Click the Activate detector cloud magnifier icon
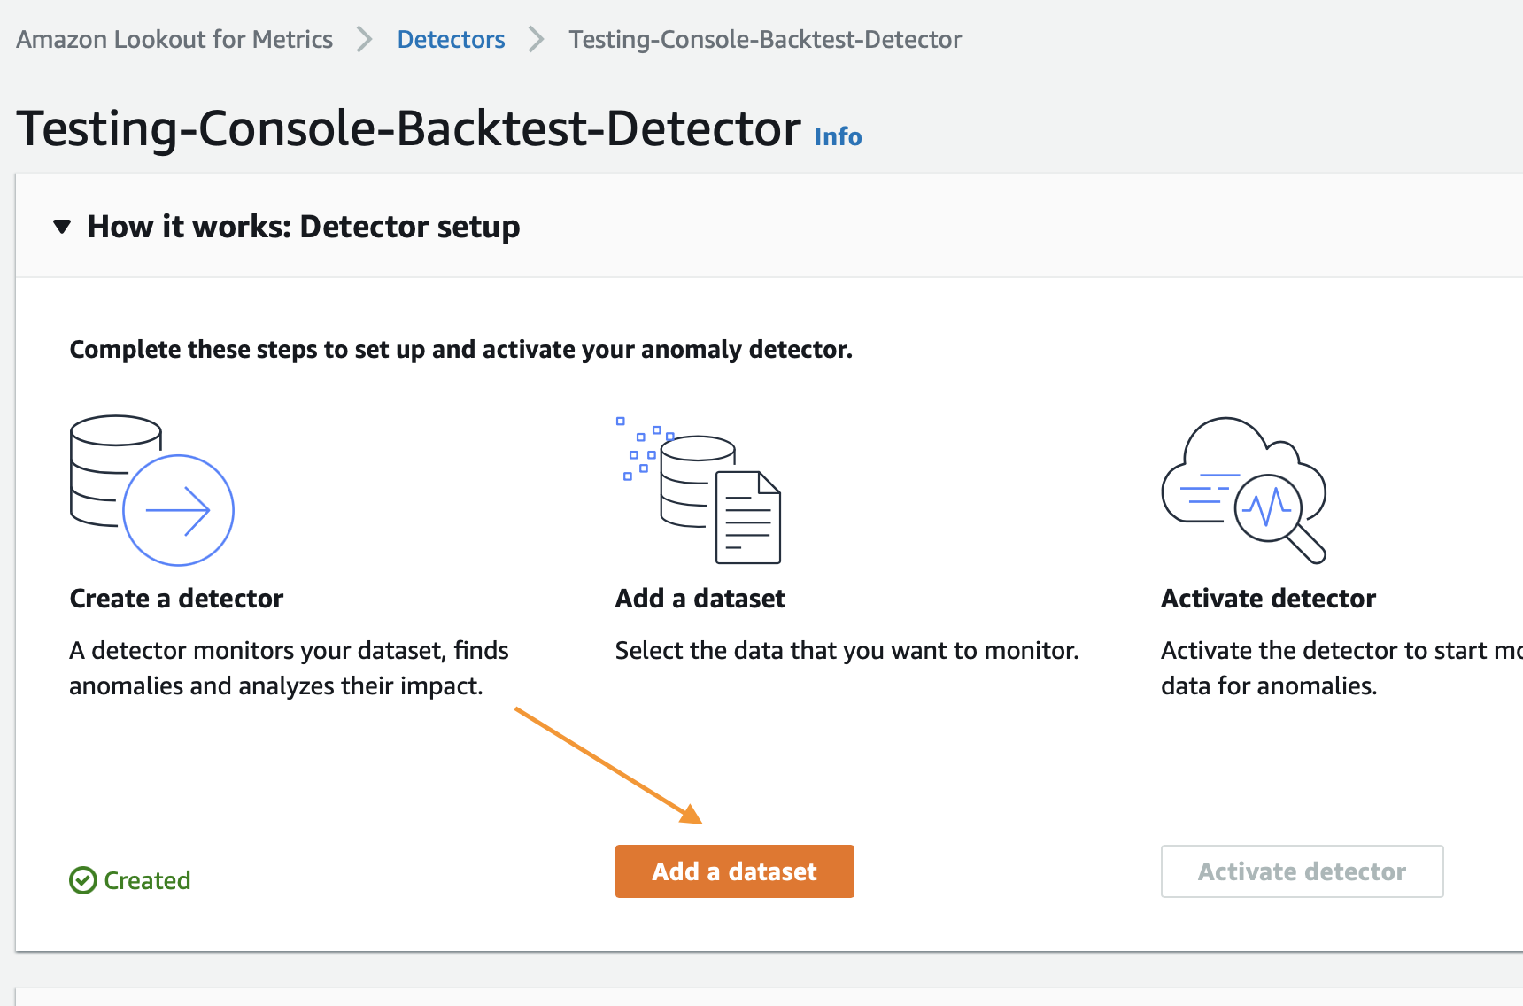Viewport: 1523px width, 1006px height. pos(1244,490)
